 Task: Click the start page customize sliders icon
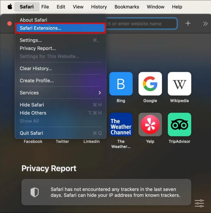tap(199, 203)
